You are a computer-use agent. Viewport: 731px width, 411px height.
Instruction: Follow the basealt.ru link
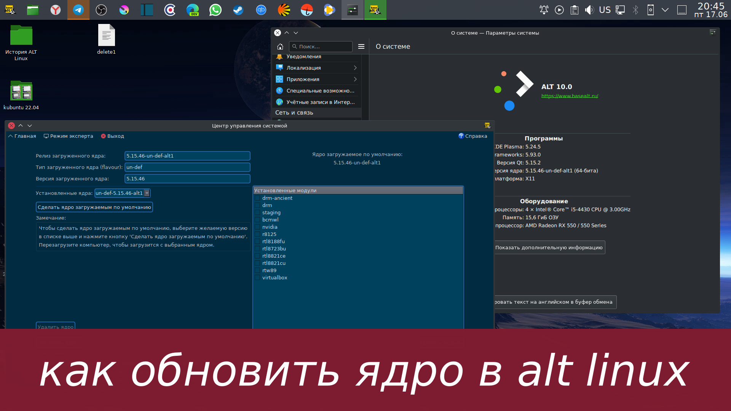point(570,96)
